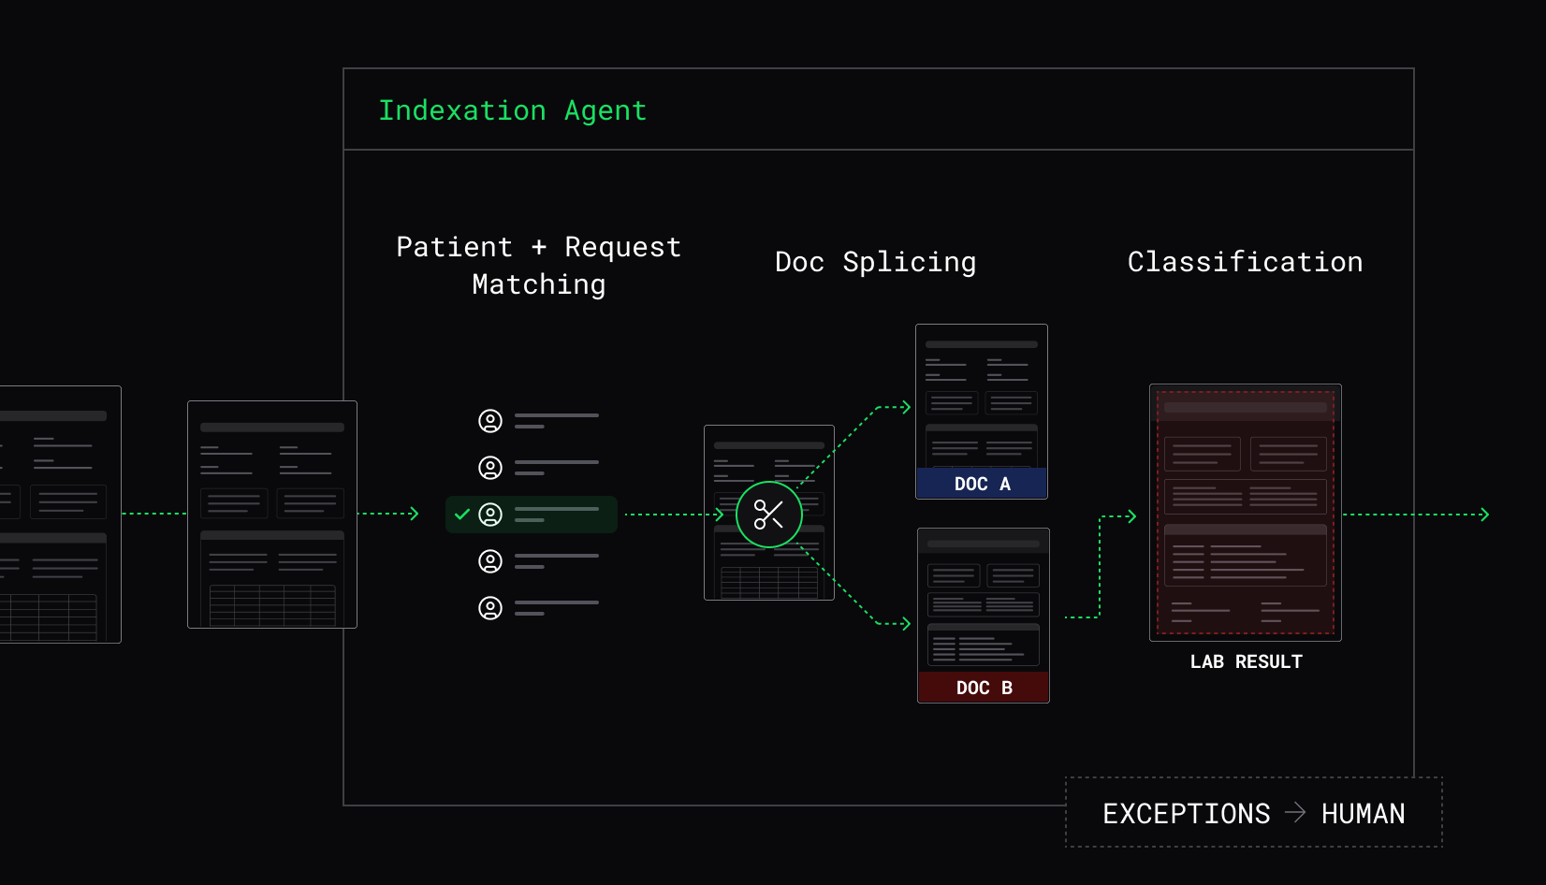1546x885 pixels.
Task: Click the scissors icon in Doc Splicing
Action: coord(769,515)
